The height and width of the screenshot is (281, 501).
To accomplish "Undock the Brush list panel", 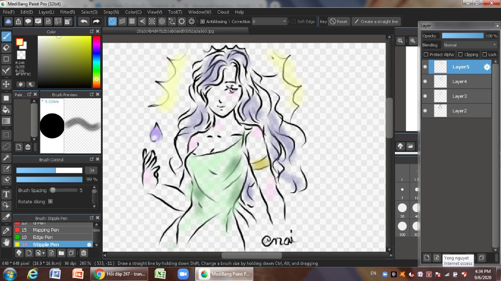I will pos(91,218).
